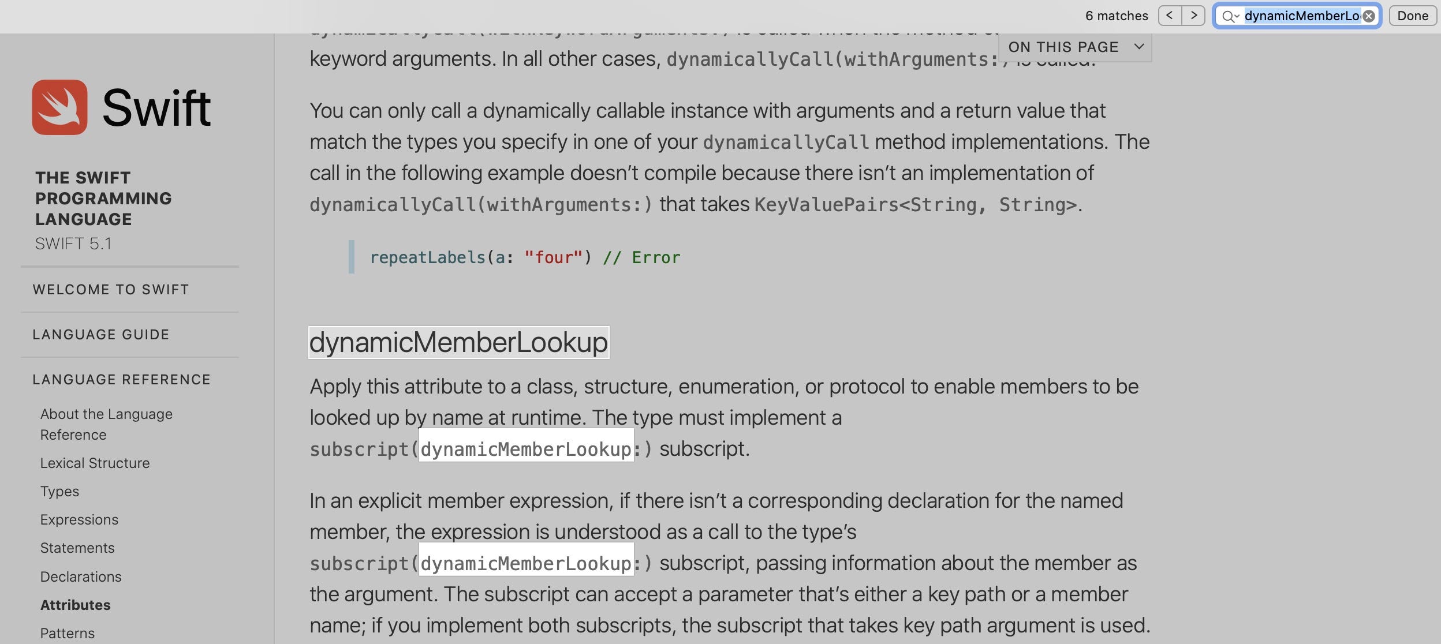Image resolution: width=1441 pixels, height=644 pixels.
Task: Open the Patterns reference page
Action: coord(68,632)
